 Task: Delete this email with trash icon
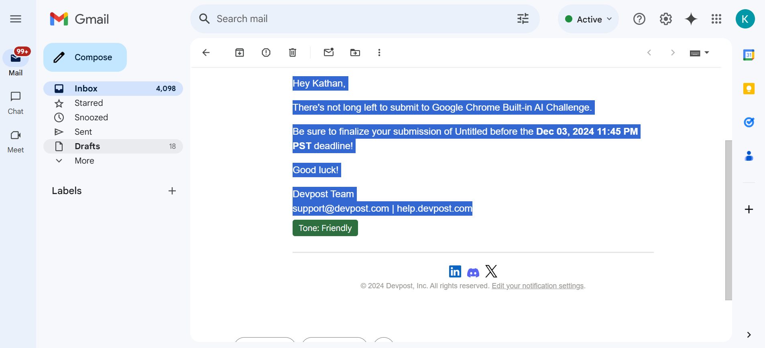click(293, 53)
